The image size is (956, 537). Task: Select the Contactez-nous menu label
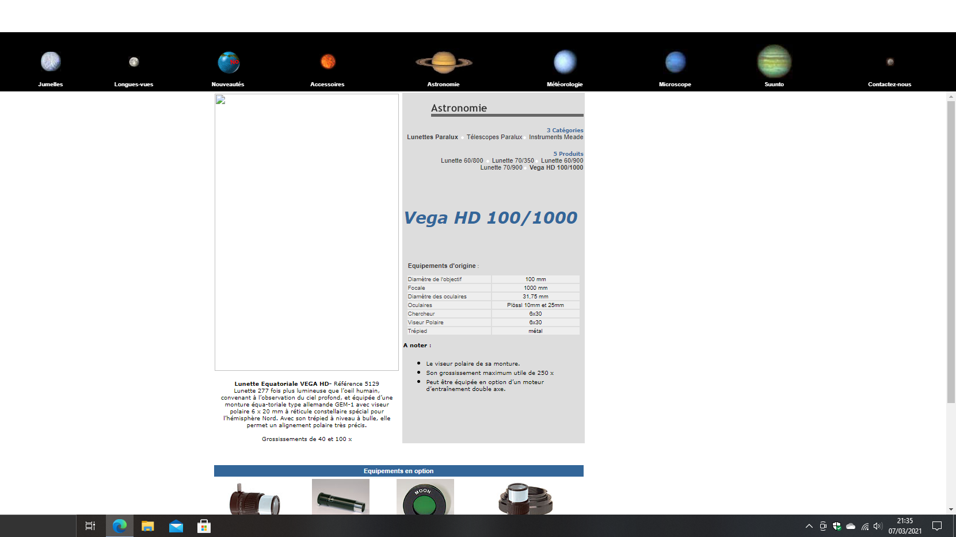pos(890,84)
